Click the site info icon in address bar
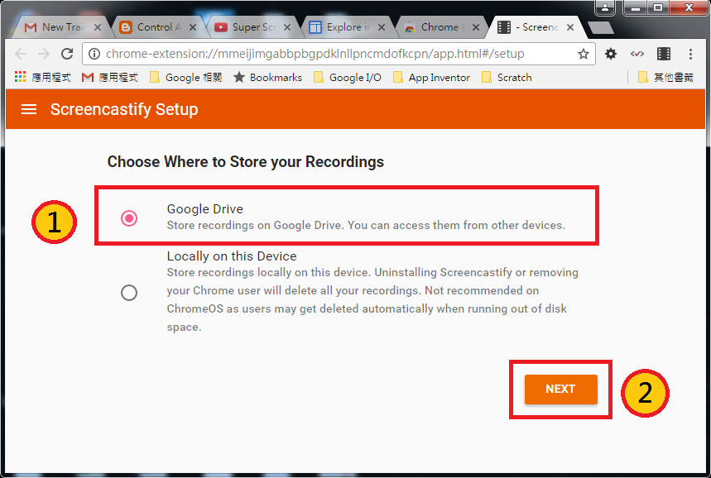This screenshot has width=711, height=478. pos(94,54)
